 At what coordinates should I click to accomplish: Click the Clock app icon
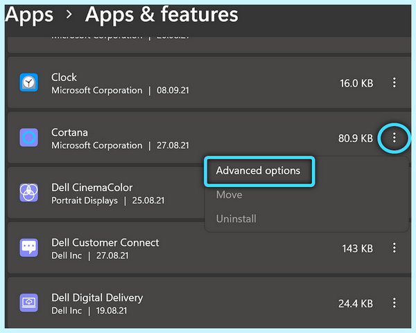pyautogui.click(x=29, y=82)
